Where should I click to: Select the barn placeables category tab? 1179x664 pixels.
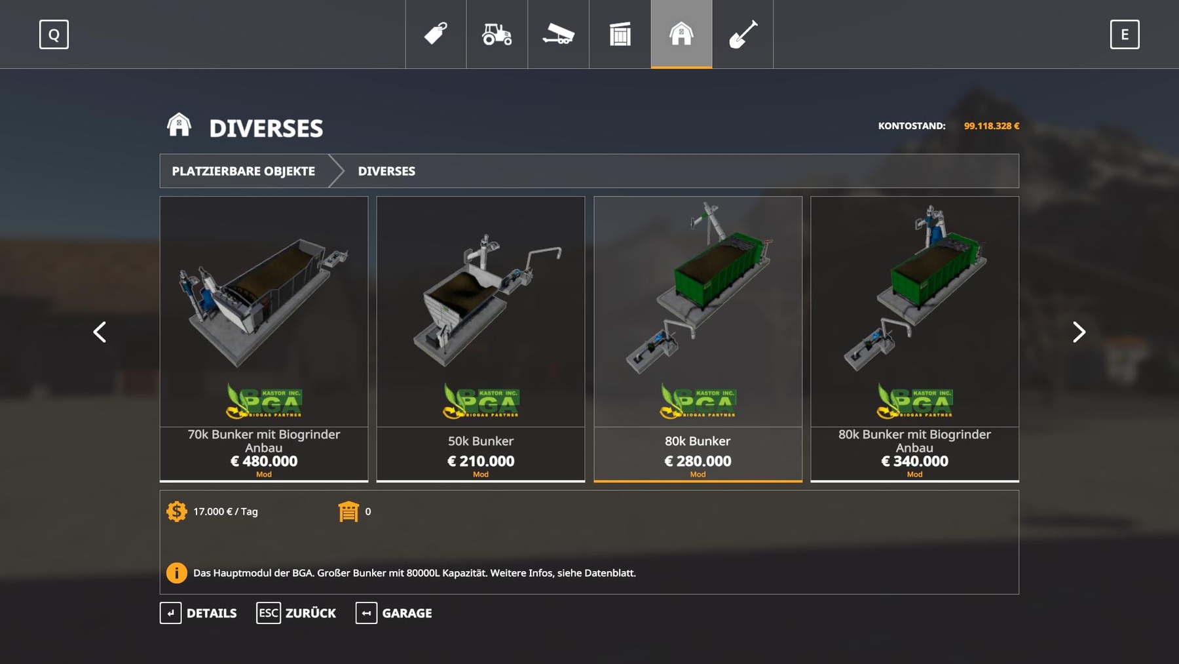coord(681,34)
